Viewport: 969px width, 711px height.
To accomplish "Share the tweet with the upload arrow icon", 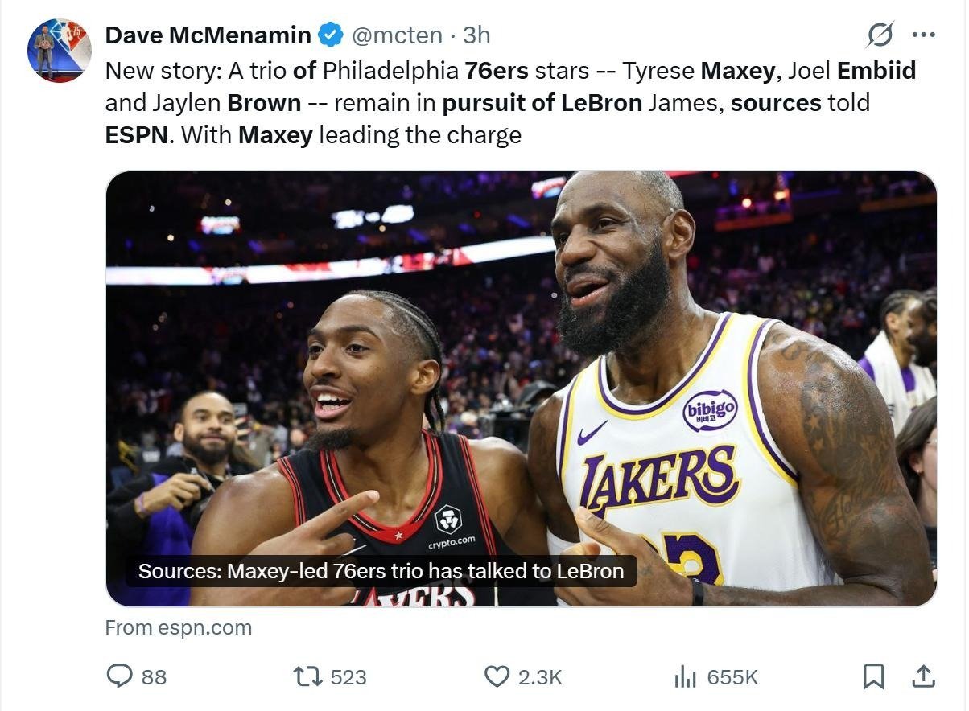I will (922, 676).
